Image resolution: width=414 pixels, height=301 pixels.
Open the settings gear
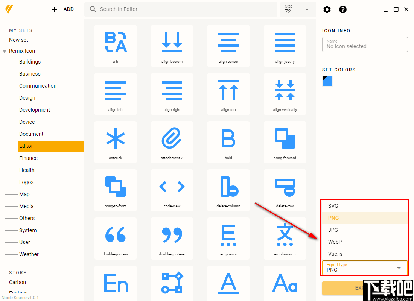(x=327, y=9)
